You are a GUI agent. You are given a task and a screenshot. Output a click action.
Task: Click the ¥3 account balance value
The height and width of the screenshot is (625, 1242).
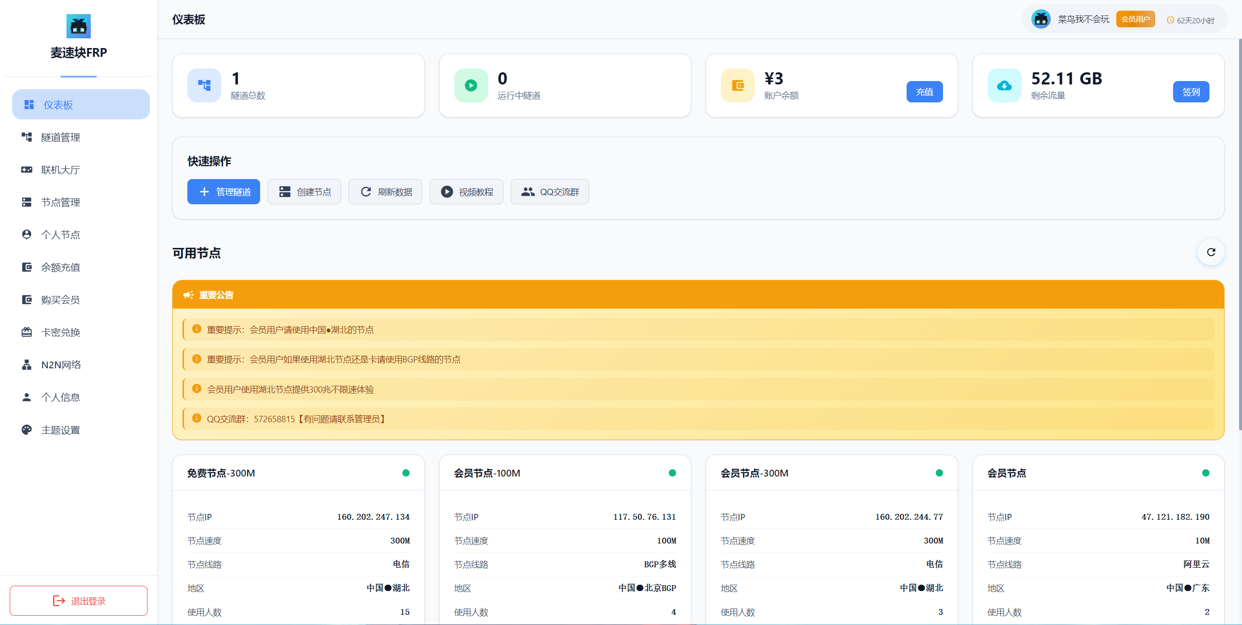pyautogui.click(x=774, y=79)
